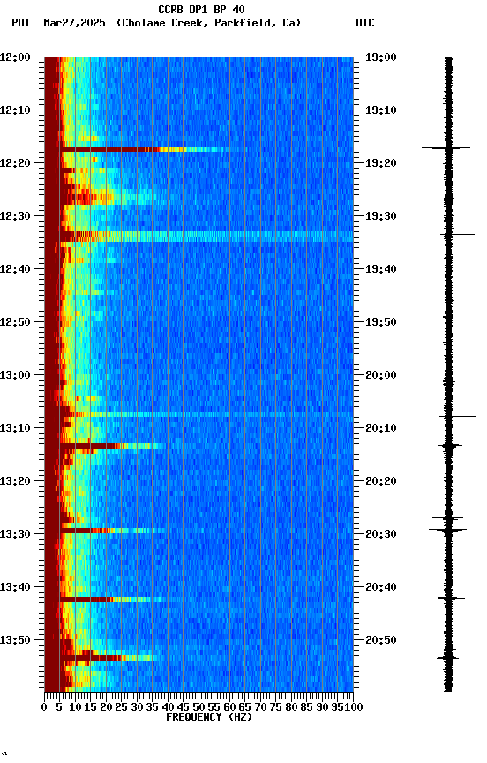Viewport: 487px width, 763px height.
Task: Click the '20:40' UTC time label
Action: coord(381,587)
